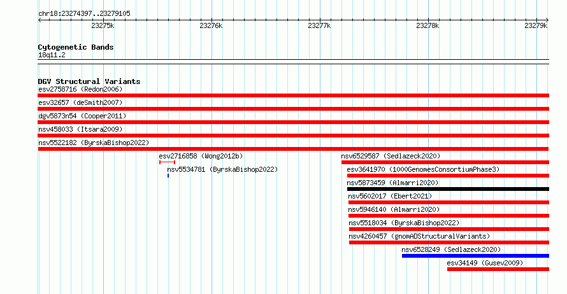Viewport: 567px width, 294px height.
Task: Click the red bar under nsv5946140
Action: click(449, 216)
